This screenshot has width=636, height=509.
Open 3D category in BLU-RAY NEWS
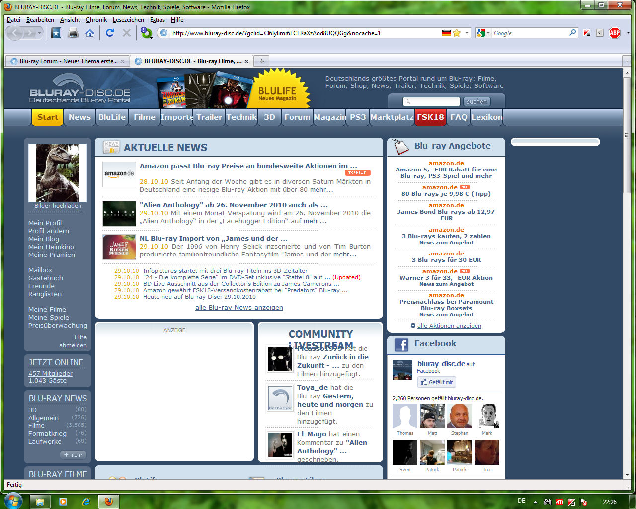[33, 410]
